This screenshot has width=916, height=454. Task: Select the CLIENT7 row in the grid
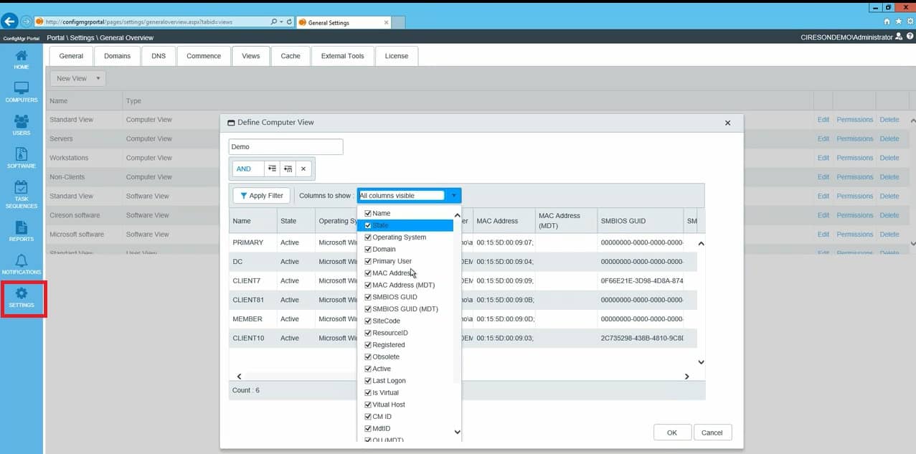pos(463,280)
